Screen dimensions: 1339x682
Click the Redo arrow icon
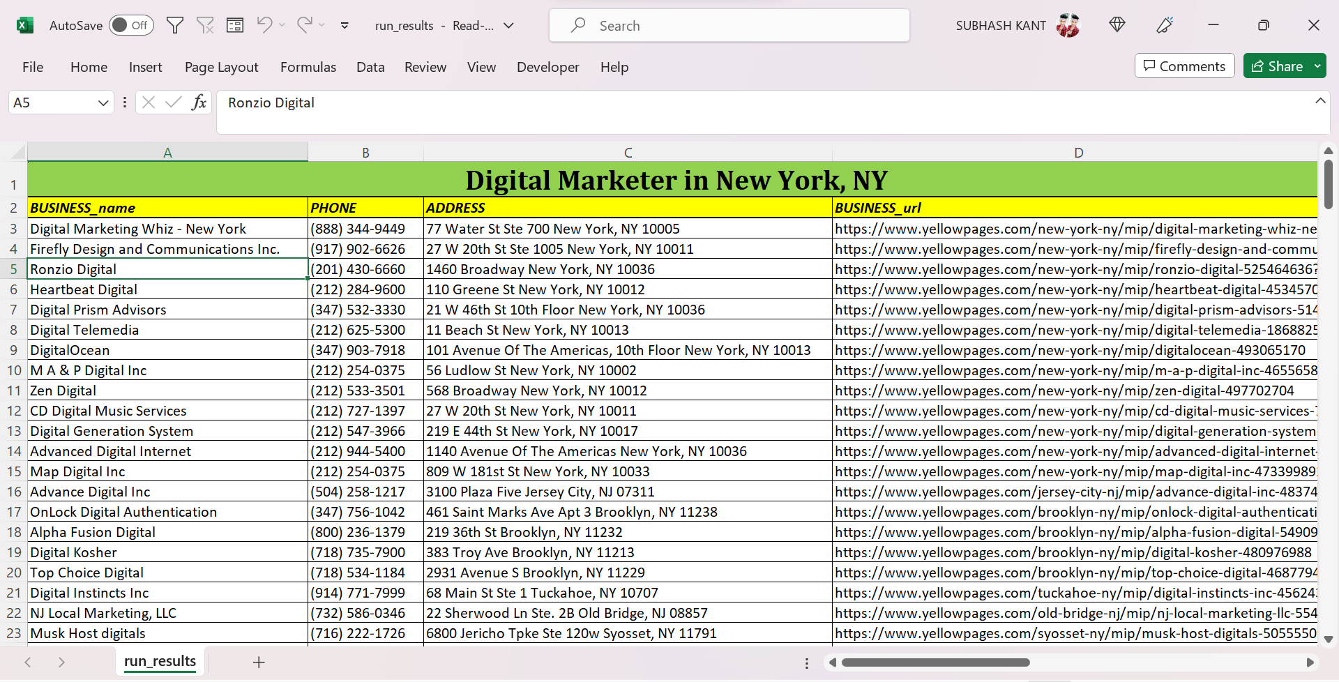coord(304,25)
